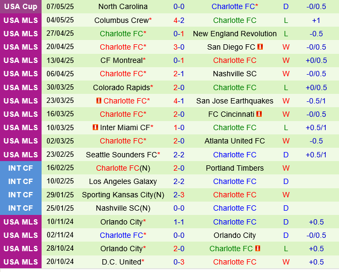Viewport: 339px width, 272px height.
Task: Click the North Carolina team name
Action: coord(123,6)
